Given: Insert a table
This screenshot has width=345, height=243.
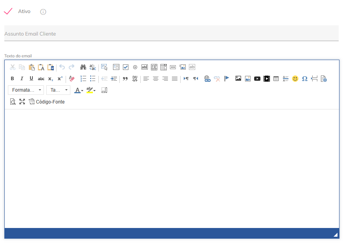Looking at the screenshot, I should 276,79.
